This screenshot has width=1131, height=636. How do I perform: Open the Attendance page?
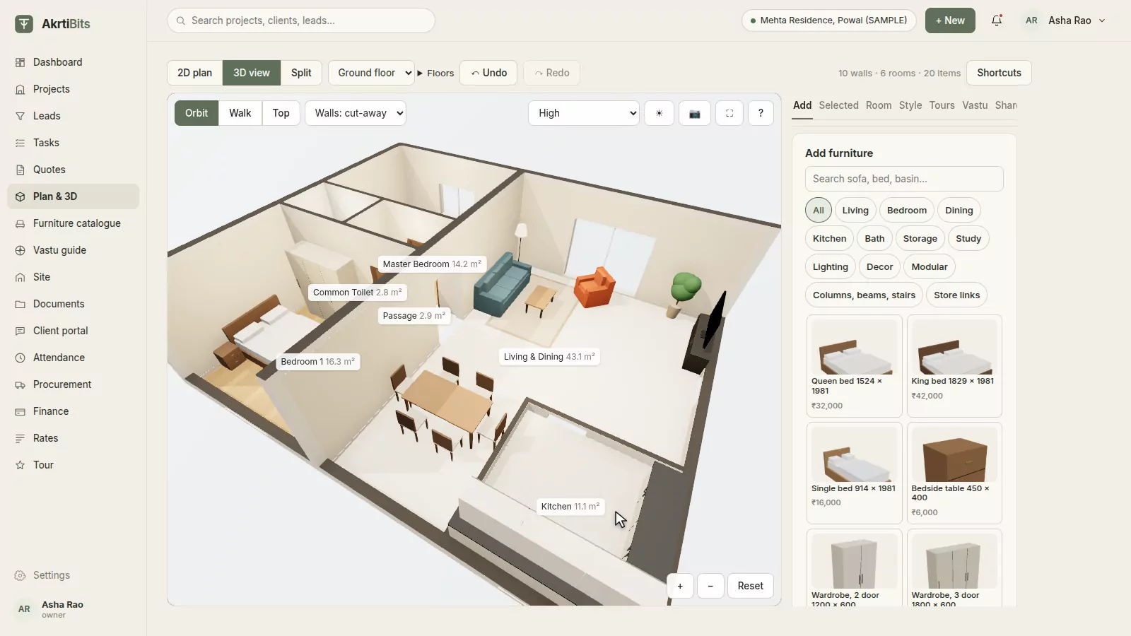coord(73,358)
